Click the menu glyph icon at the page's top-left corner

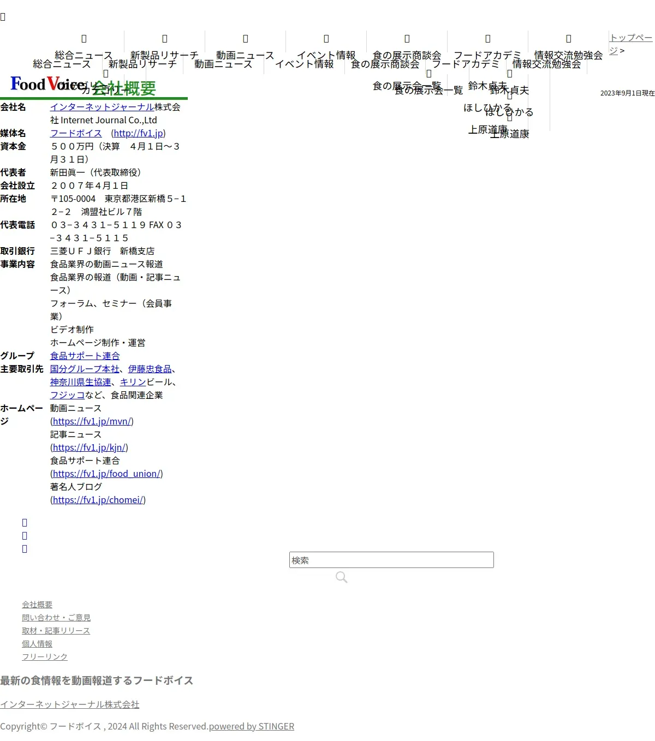coord(3,17)
